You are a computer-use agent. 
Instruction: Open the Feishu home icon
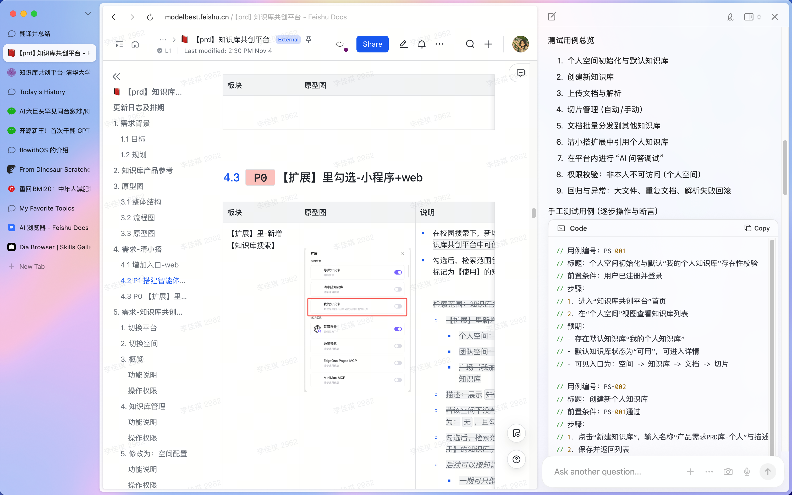(135, 44)
